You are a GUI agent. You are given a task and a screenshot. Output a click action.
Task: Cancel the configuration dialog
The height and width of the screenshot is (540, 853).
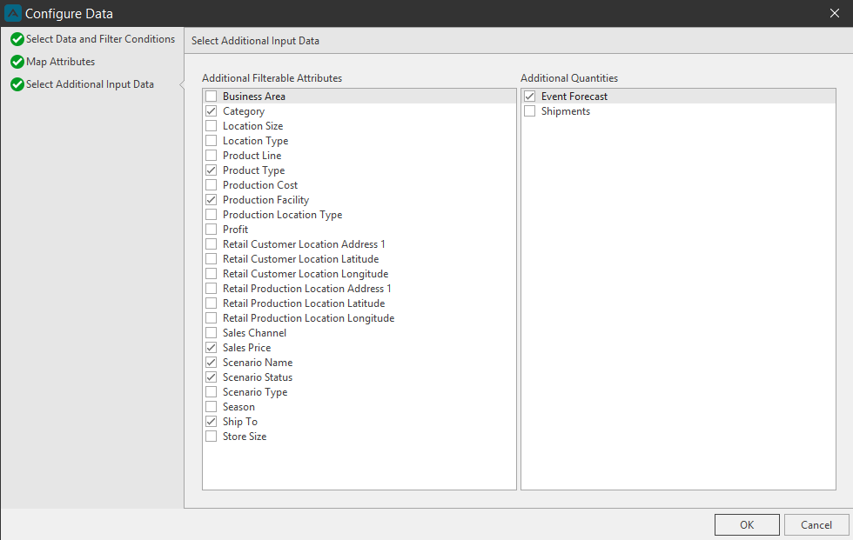(x=816, y=525)
